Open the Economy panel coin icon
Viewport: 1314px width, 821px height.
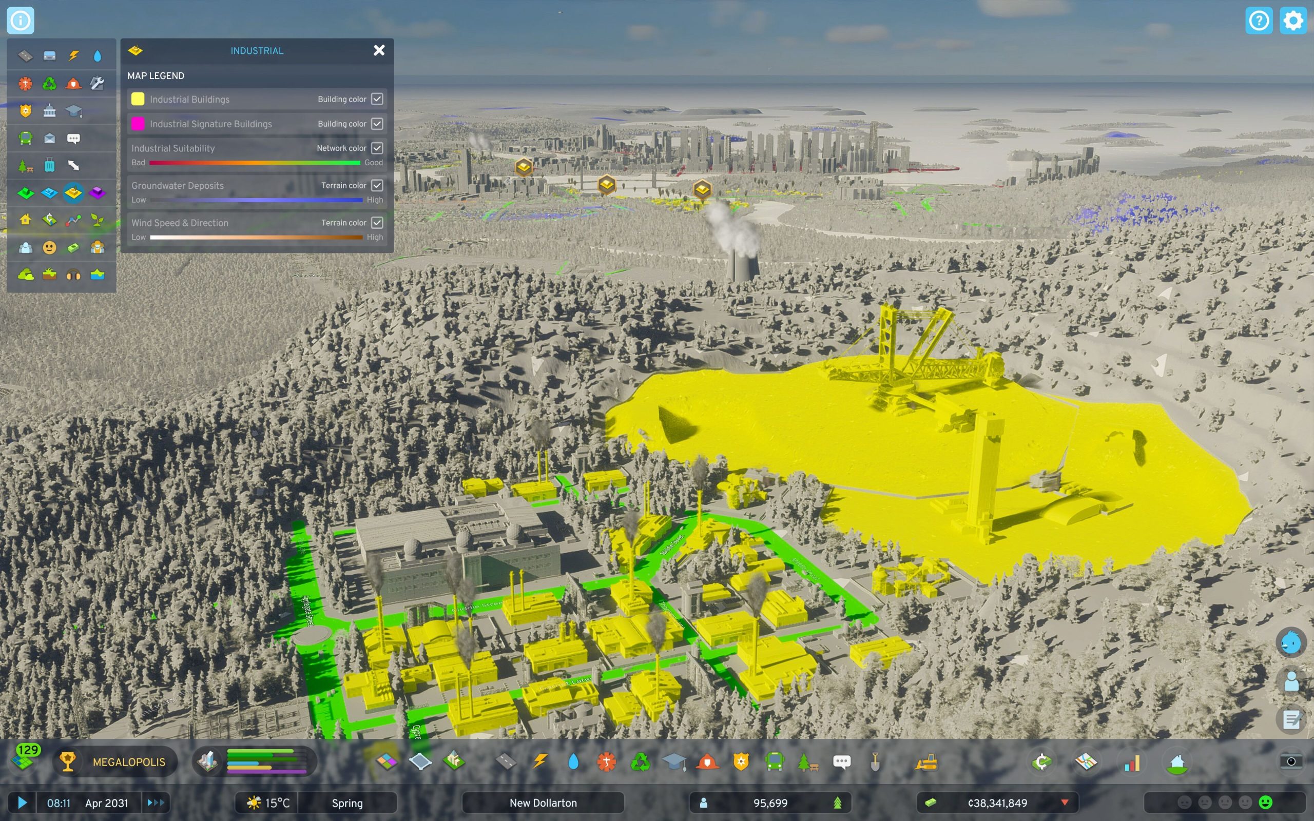1042,762
